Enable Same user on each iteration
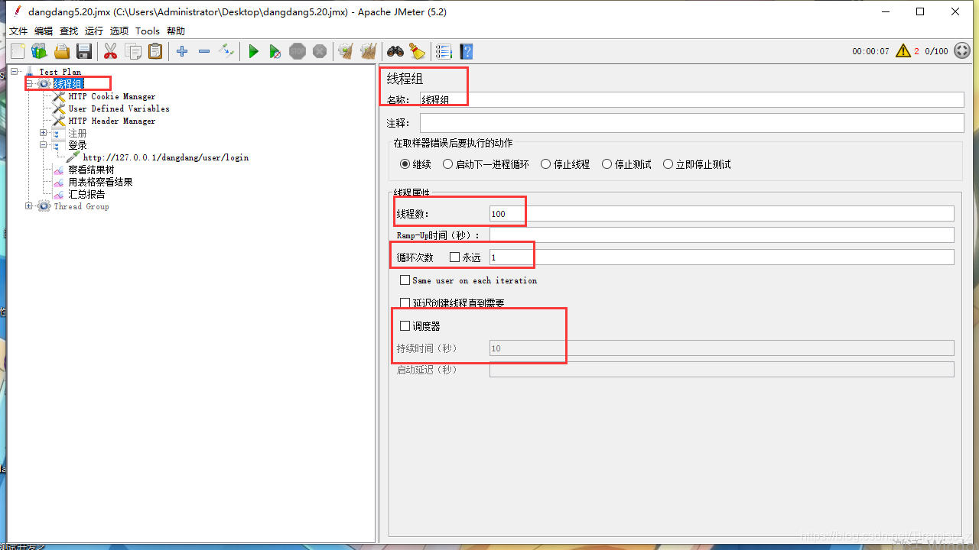 point(405,280)
